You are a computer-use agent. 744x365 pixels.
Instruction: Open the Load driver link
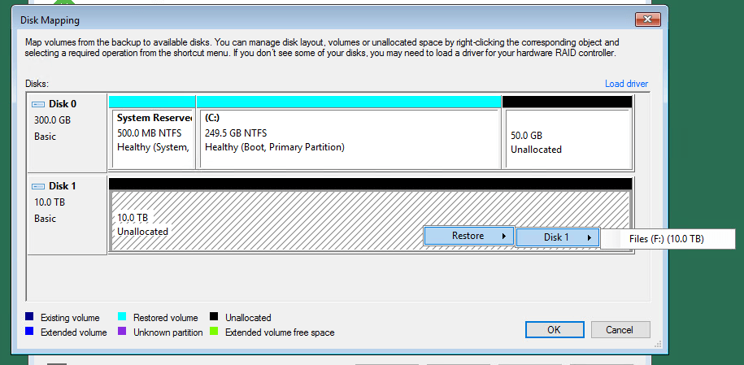pos(626,84)
